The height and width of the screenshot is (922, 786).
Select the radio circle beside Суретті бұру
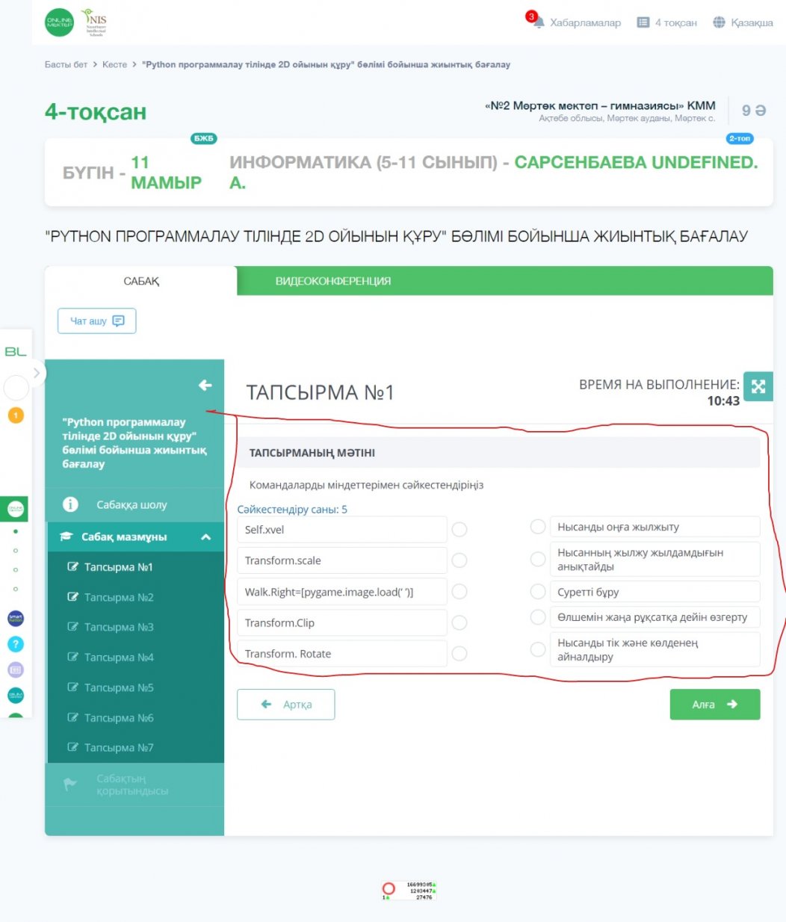(x=537, y=592)
